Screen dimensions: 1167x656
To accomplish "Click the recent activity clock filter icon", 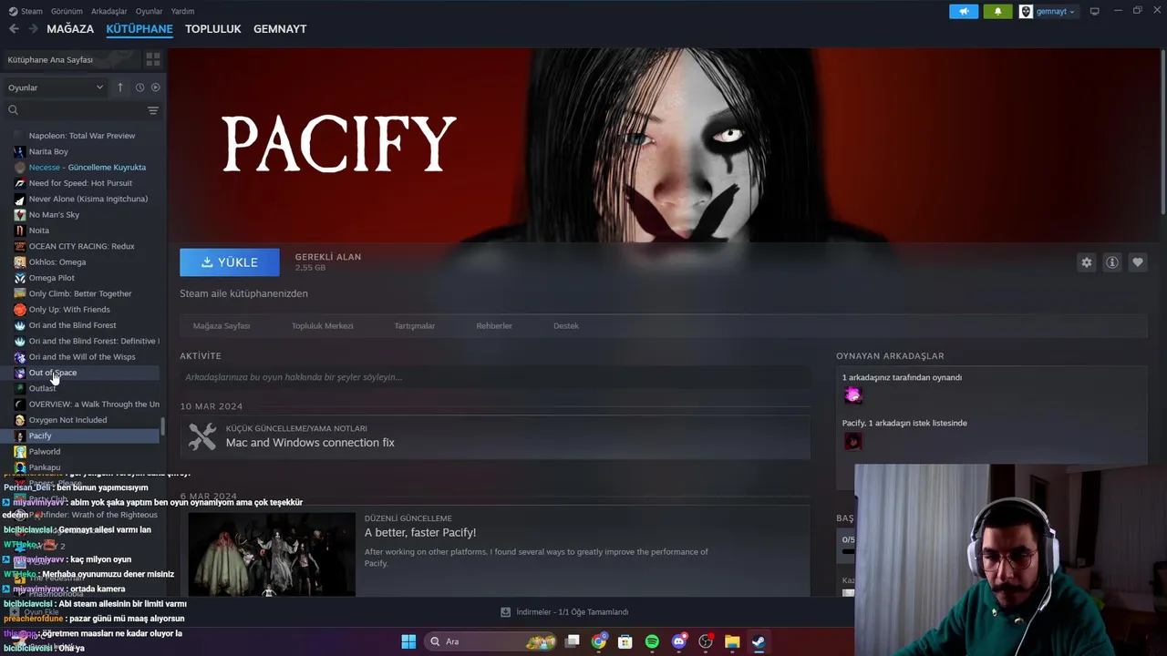I will coord(139,87).
